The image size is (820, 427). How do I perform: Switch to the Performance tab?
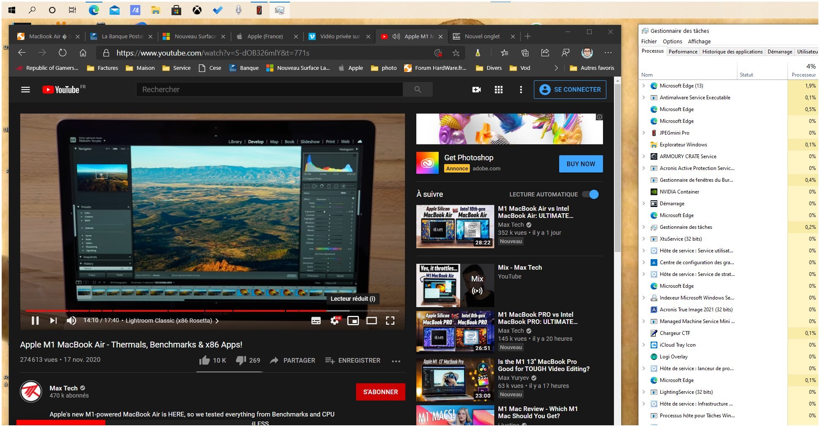point(683,52)
